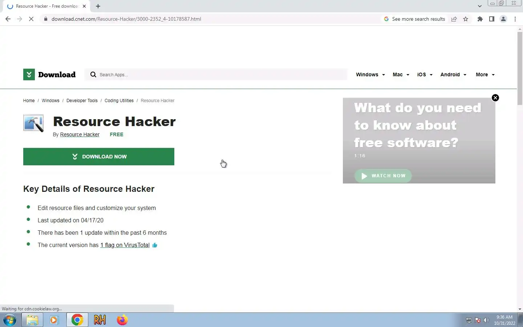Viewport: 523px width, 327px height.
Task: Click the Resource Hacker developer link
Action: [80, 134]
